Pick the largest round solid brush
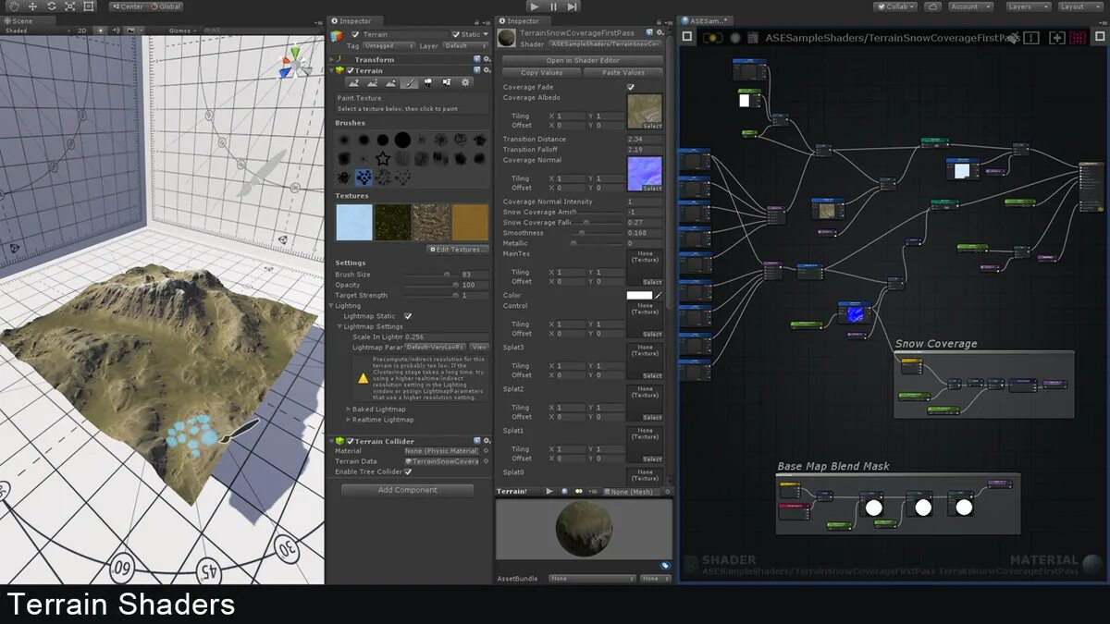Screen dimensions: 1110x624 [402, 140]
